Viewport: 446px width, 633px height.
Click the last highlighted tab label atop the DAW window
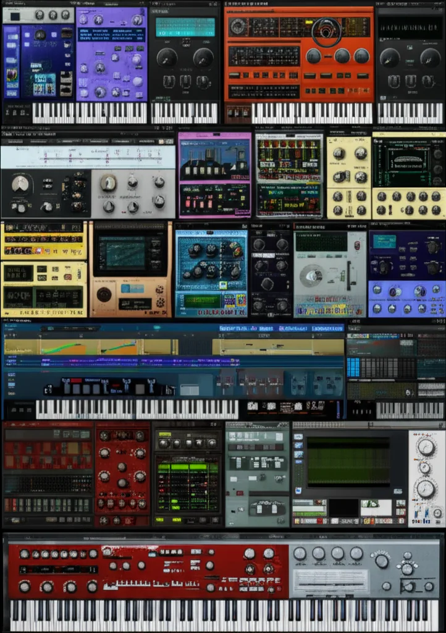click(327, 328)
